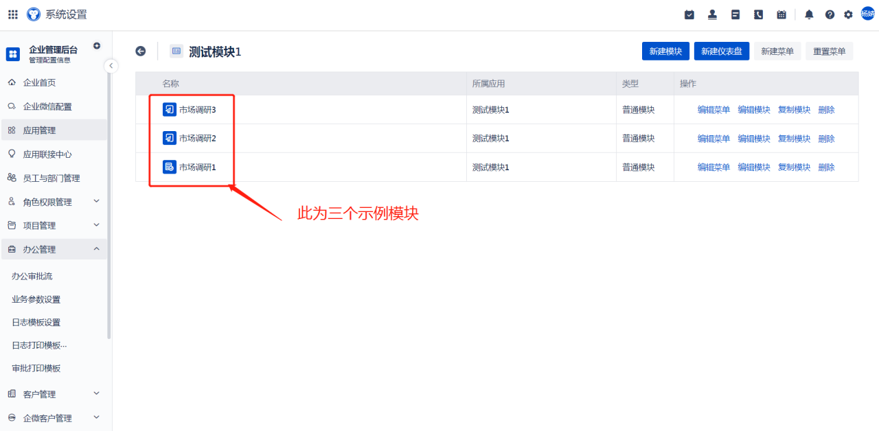Click 复制模块 for 市场调研1
This screenshot has height=431, width=879.
click(x=795, y=167)
